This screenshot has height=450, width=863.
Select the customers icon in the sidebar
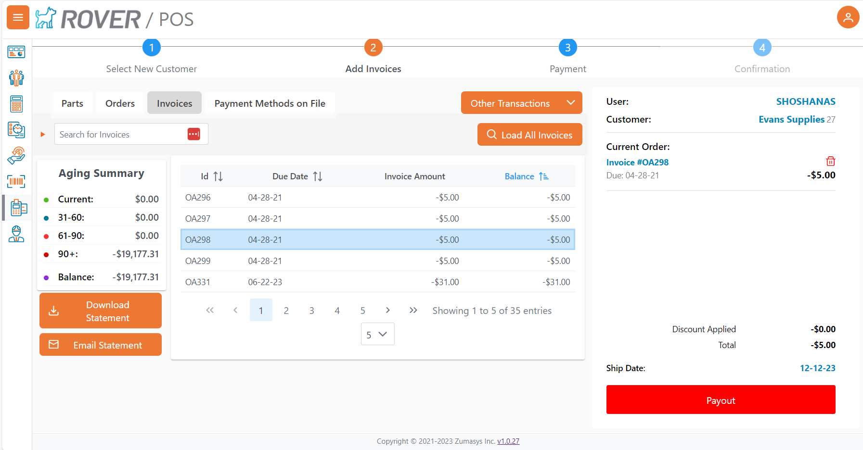click(x=16, y=77)
